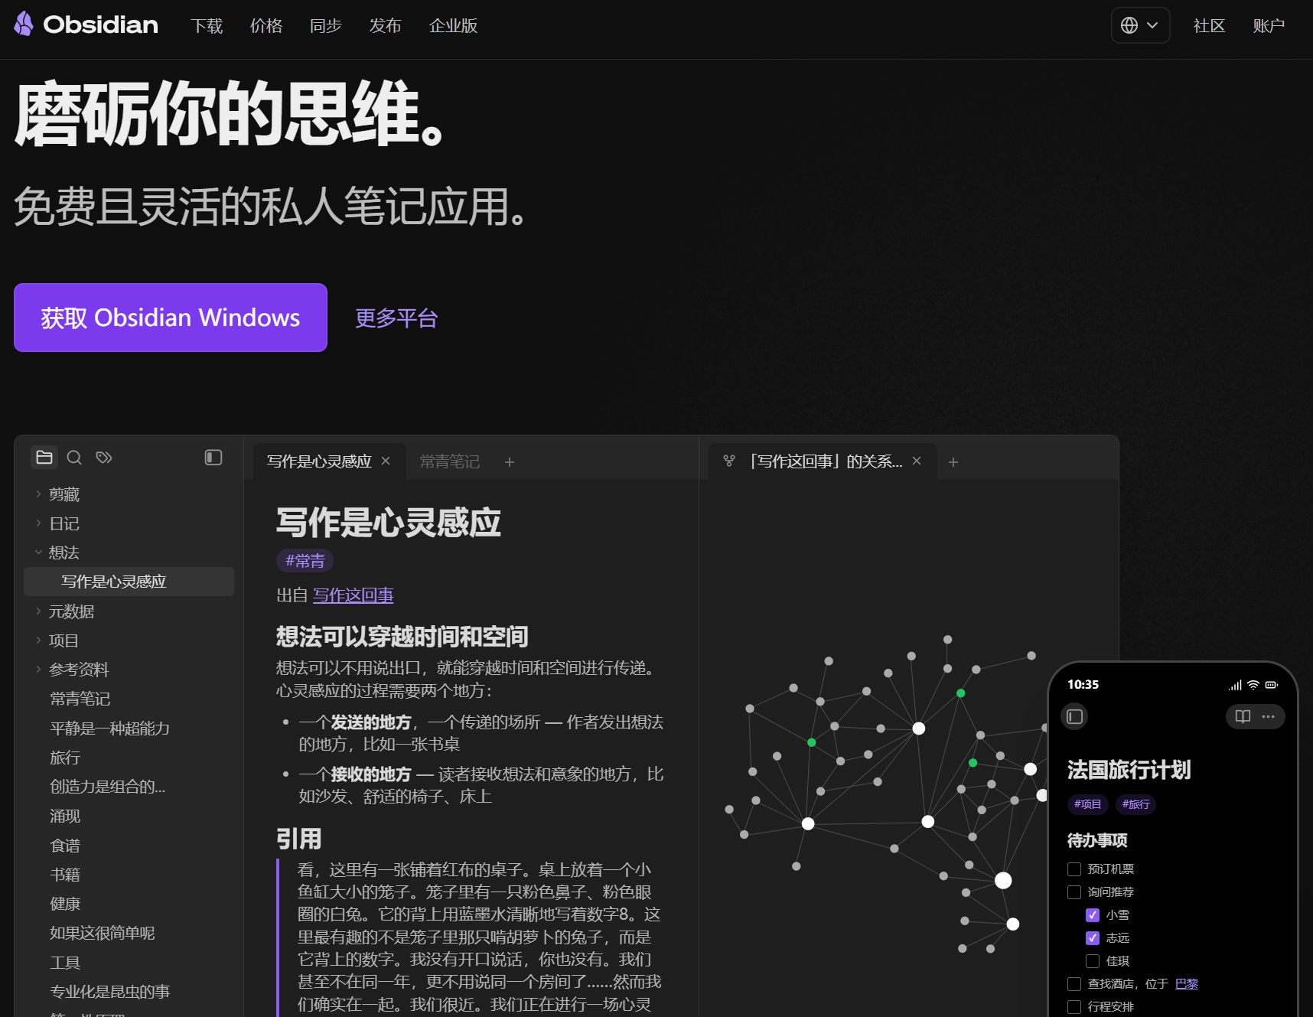Uncheck the 小雪 todo checkbox
This screenshot has height=1017, width=1313.
click(x=1093, y=914)
